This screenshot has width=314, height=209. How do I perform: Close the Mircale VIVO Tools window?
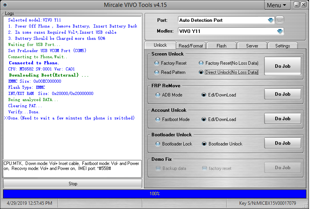[304, 5]
